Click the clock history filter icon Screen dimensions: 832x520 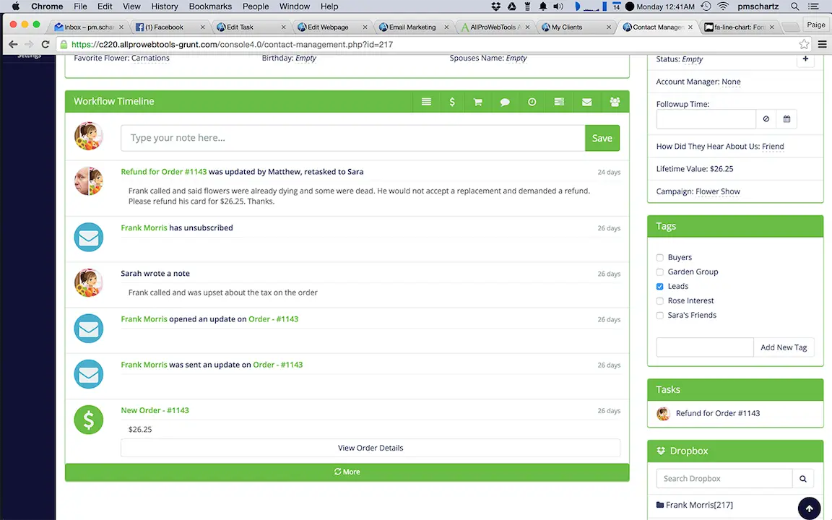tap(532, 101)
